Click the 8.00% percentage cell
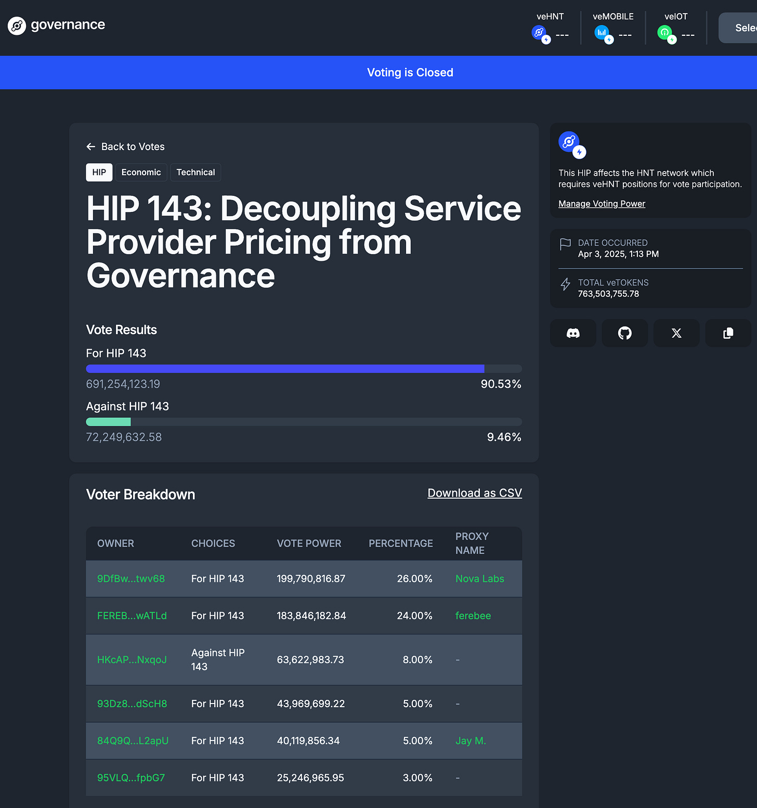The height and width of the screenshot is (808, 757). click(418, 660)
